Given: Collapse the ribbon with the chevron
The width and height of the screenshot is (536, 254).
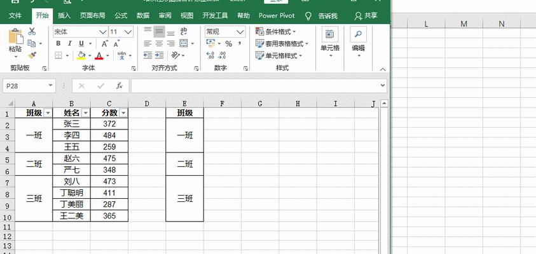Looking at the screenshot, I should coord(383,69).
